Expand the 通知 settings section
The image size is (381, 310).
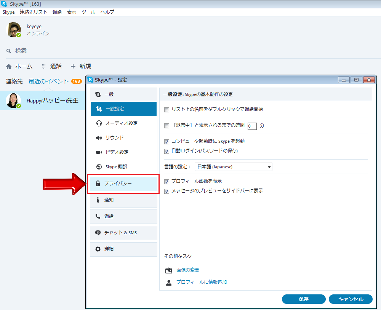pos(124,200)
